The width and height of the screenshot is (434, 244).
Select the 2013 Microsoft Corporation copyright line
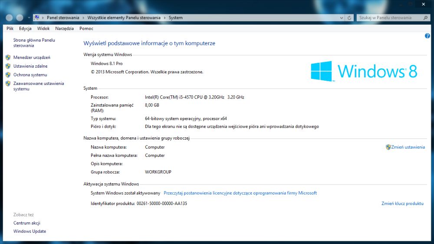pos(147,72)
